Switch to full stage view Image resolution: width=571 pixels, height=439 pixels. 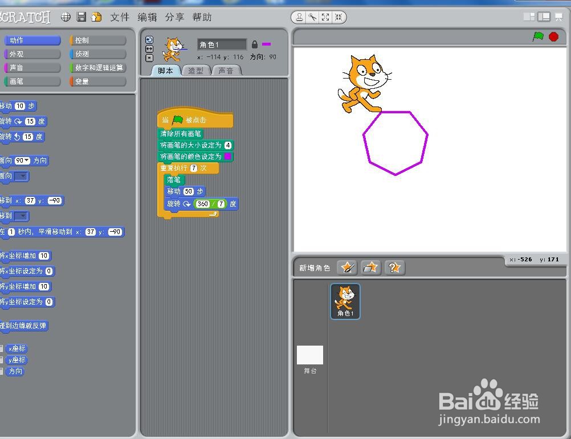[x=544, y=17]
